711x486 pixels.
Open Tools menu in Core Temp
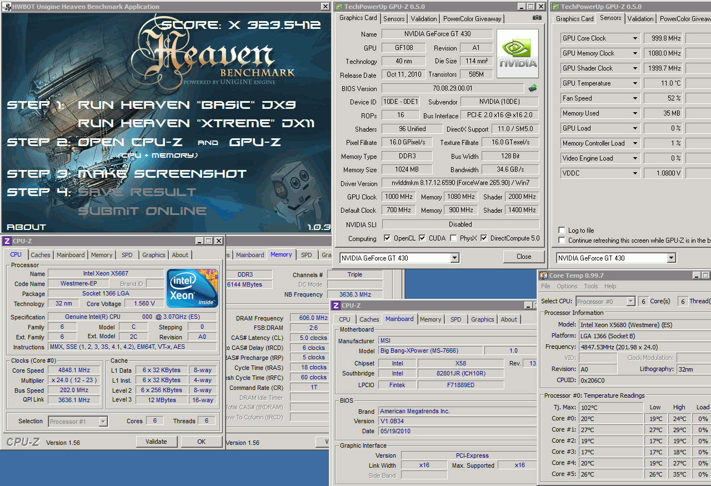(x=591, y=286)
